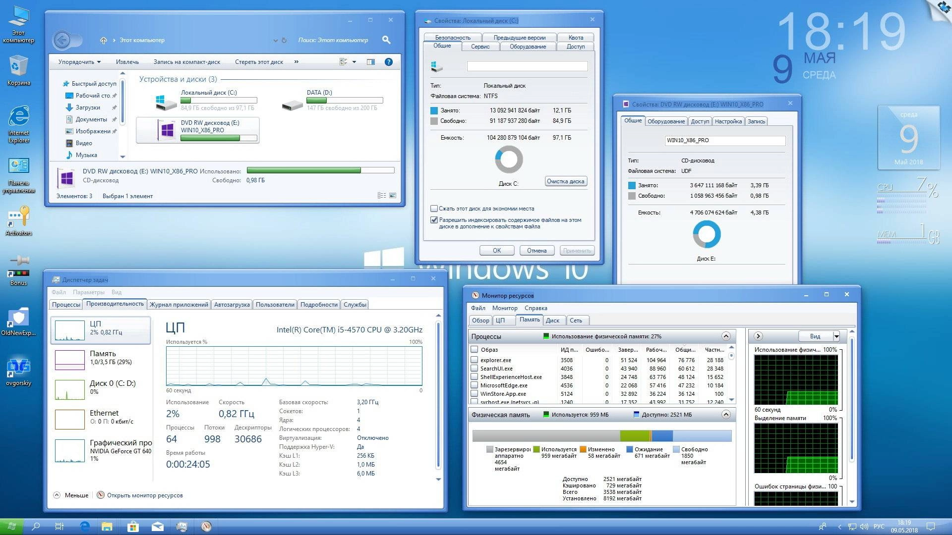The width and height of the screenshot is (952, 535).
Task: Click the up-folder arrow in Explorer address bar
Action: (103, 40)
